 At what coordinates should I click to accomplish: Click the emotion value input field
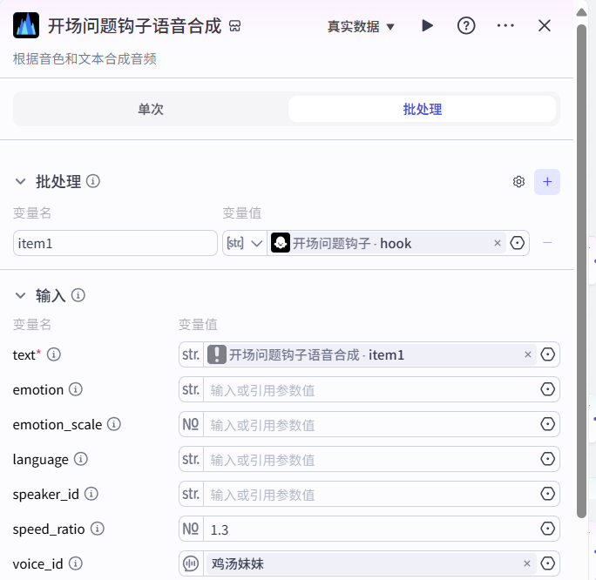pos(370,389)
